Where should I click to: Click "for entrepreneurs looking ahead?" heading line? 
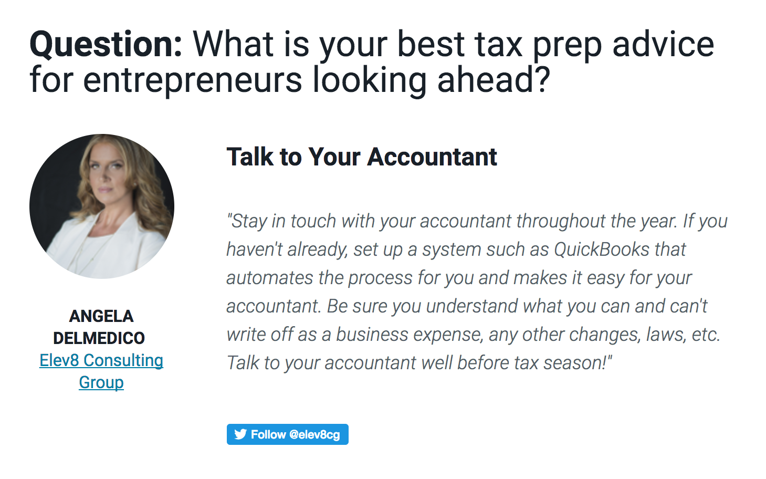pyautogui.click(x=290, y=80)
